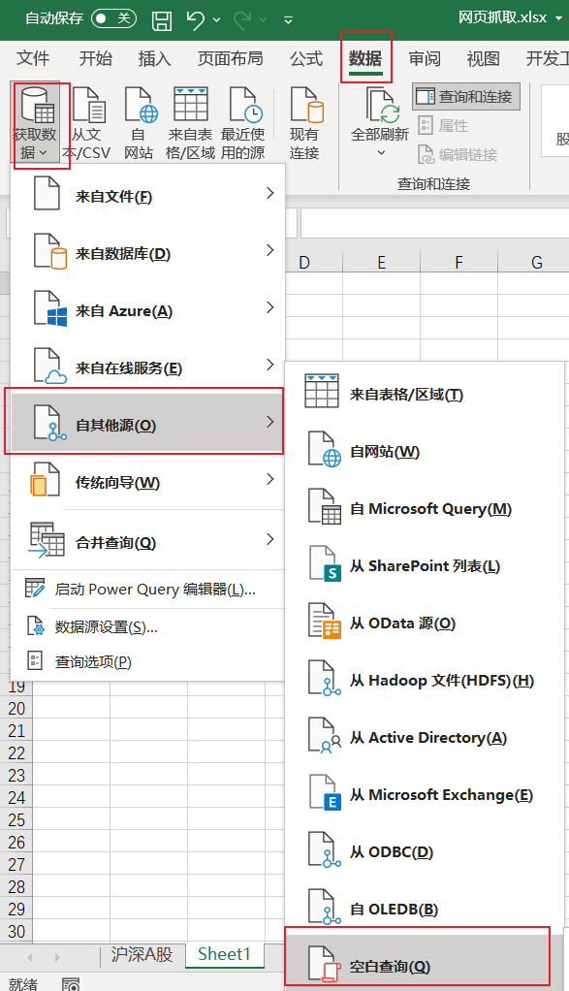The image size is (569, 991).
Task: Toggle the 自动保存 switch
Action: tap(113, 19)
